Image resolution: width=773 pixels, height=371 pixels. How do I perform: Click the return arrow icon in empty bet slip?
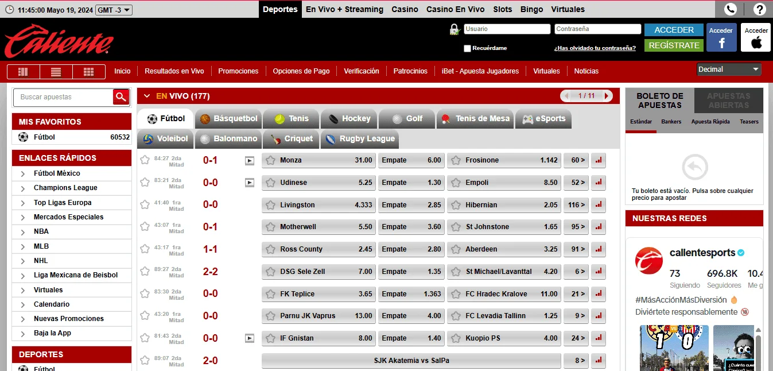point(694,168)
